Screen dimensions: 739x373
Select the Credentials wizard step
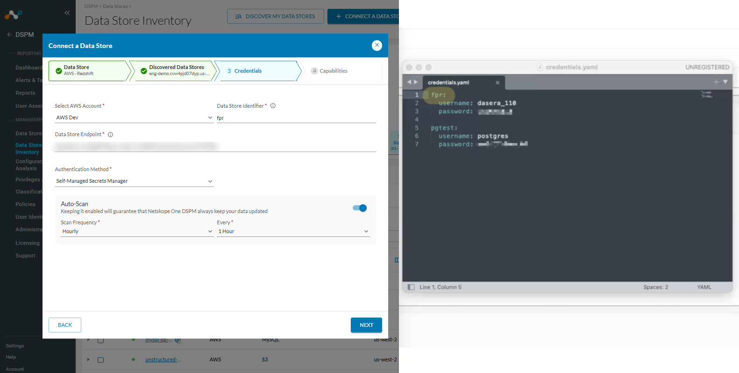pos(258,71)
